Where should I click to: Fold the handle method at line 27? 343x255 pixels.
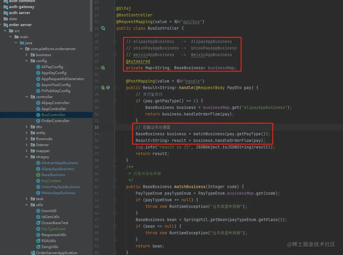pos(115,88)
